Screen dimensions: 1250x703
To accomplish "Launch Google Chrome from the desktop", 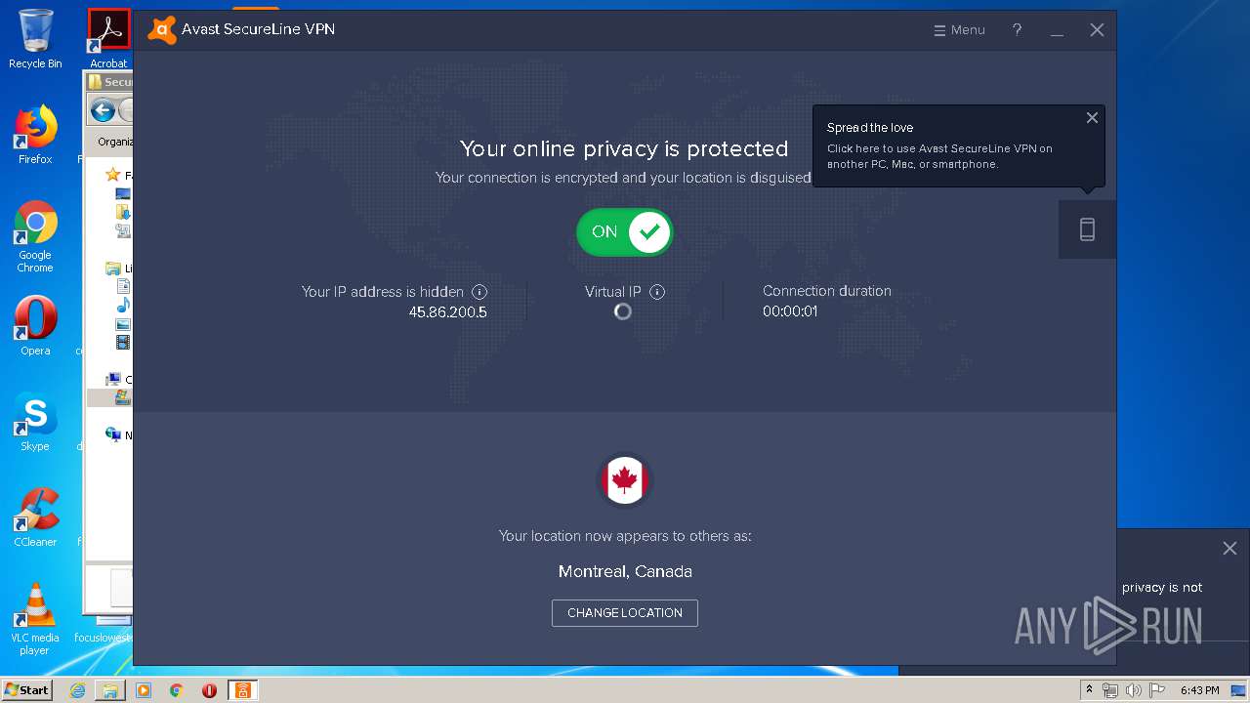I will (35, 236).
